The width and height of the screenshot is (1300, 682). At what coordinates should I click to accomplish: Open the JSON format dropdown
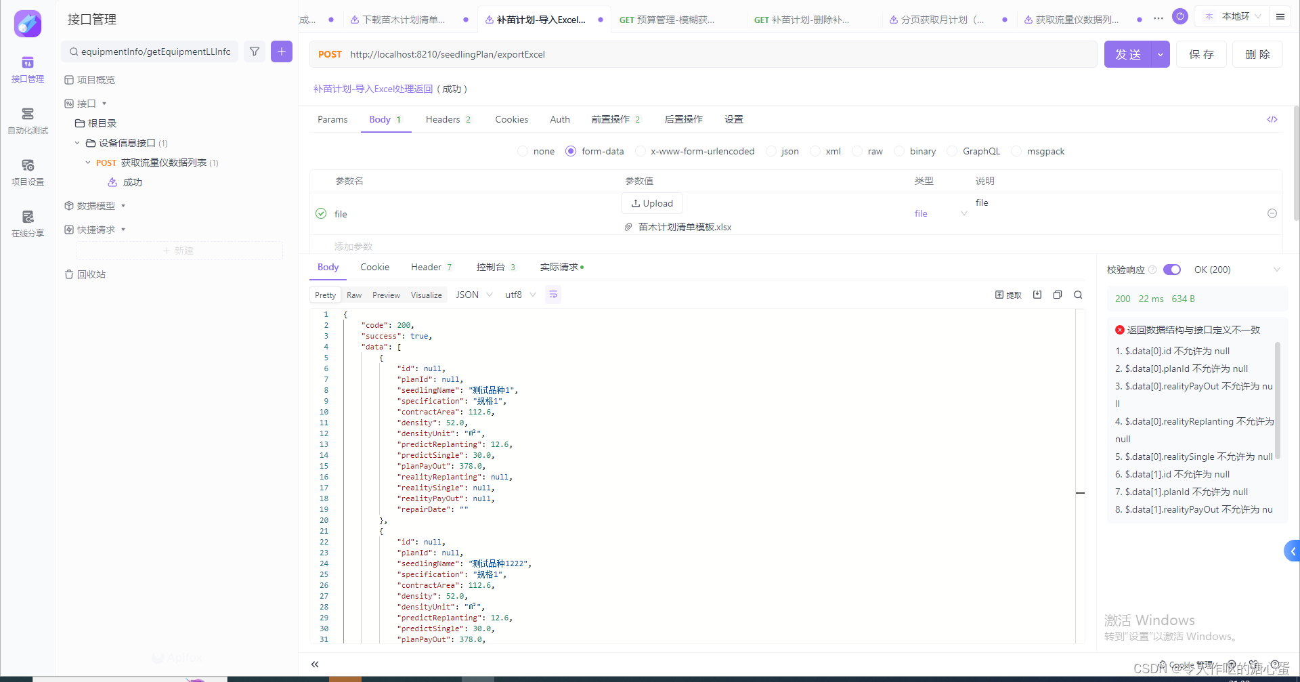pyautogui.click(x=474, y=295)
